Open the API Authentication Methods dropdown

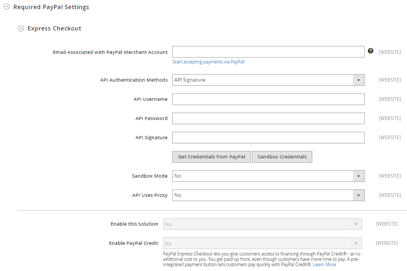(268, 80)
